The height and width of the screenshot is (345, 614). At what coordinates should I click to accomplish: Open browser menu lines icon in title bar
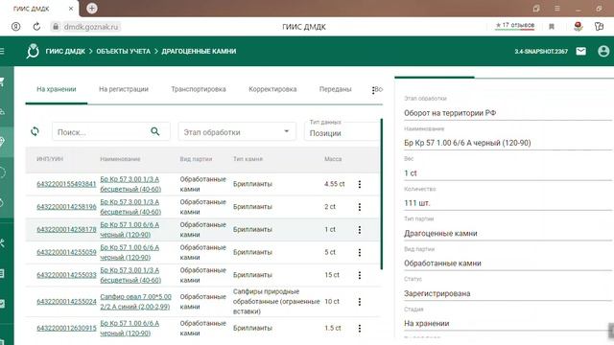tap(556, 9)
